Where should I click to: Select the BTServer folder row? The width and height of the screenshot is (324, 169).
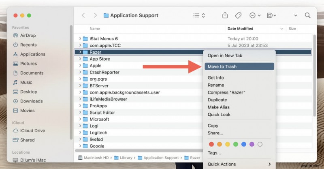(x=193, y=86)
